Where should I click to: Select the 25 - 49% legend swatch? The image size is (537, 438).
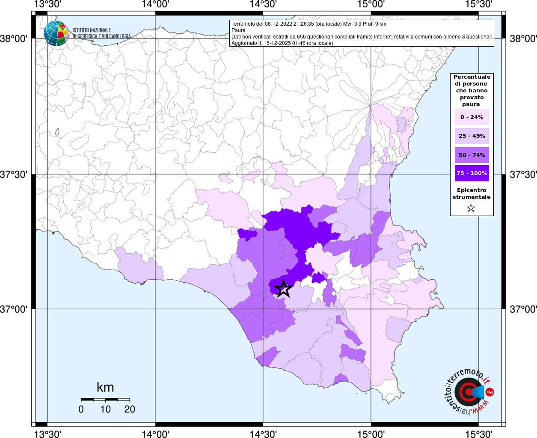pos(472,136)
